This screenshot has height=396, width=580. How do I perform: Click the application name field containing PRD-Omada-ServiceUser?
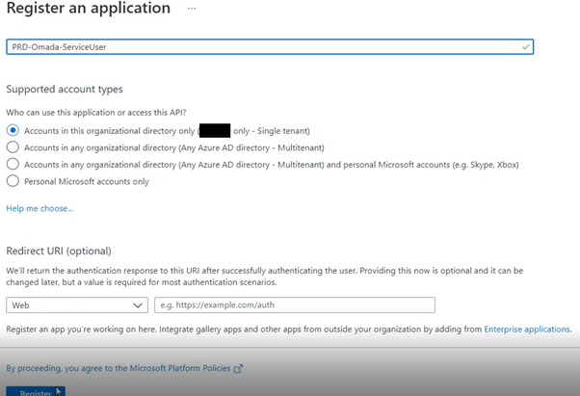coord(270,47)
